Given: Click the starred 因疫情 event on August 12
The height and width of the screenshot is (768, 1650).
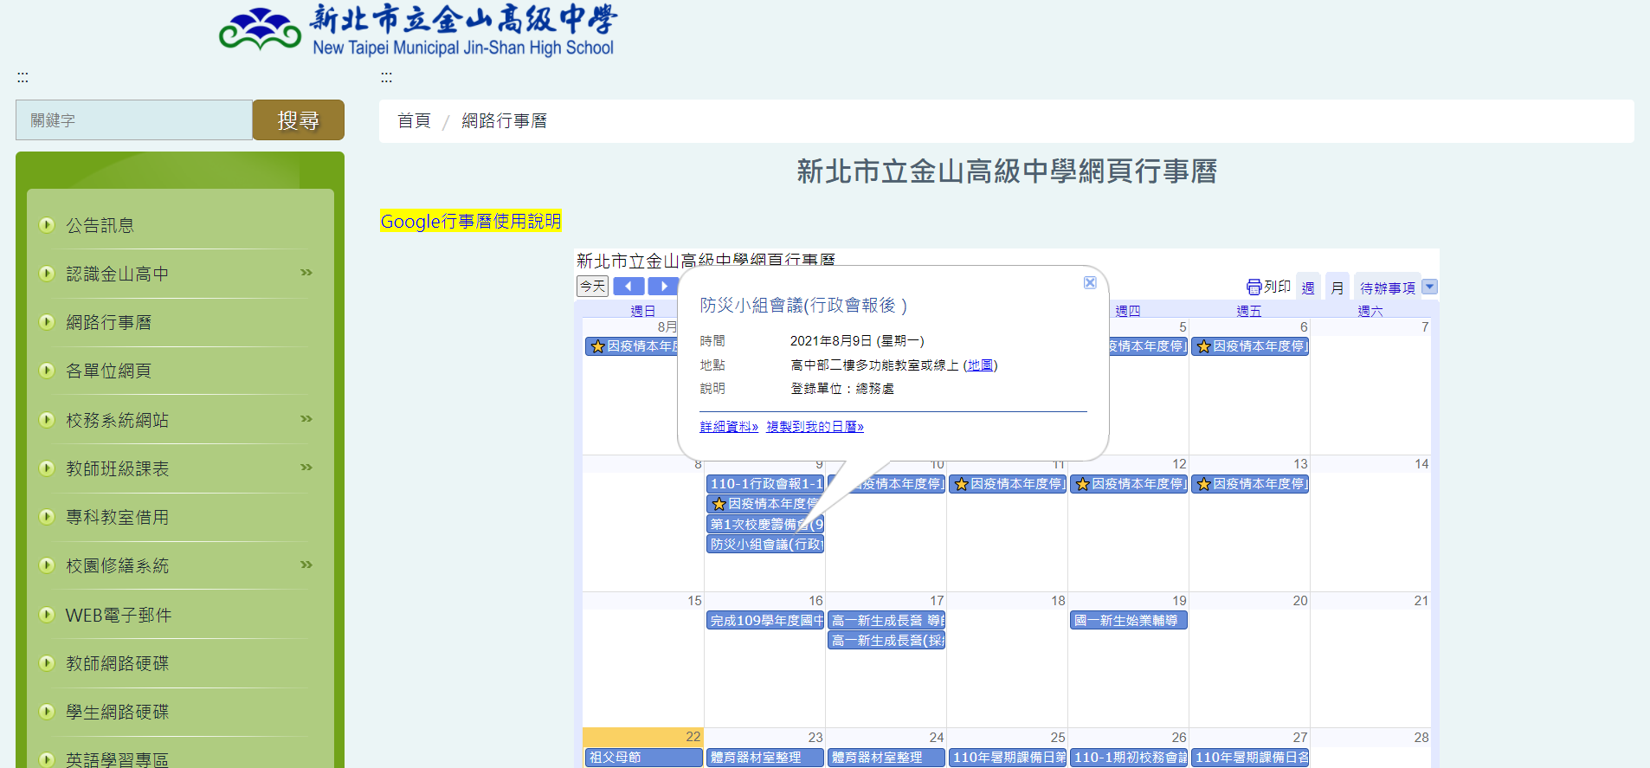Looking at the screenshot, I should coord(1129,484).
